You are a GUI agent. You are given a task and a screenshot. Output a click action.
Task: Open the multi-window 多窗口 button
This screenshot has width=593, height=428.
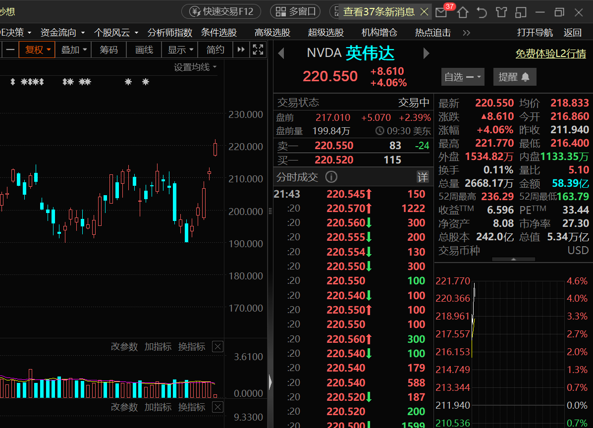[x=295, y=11]
